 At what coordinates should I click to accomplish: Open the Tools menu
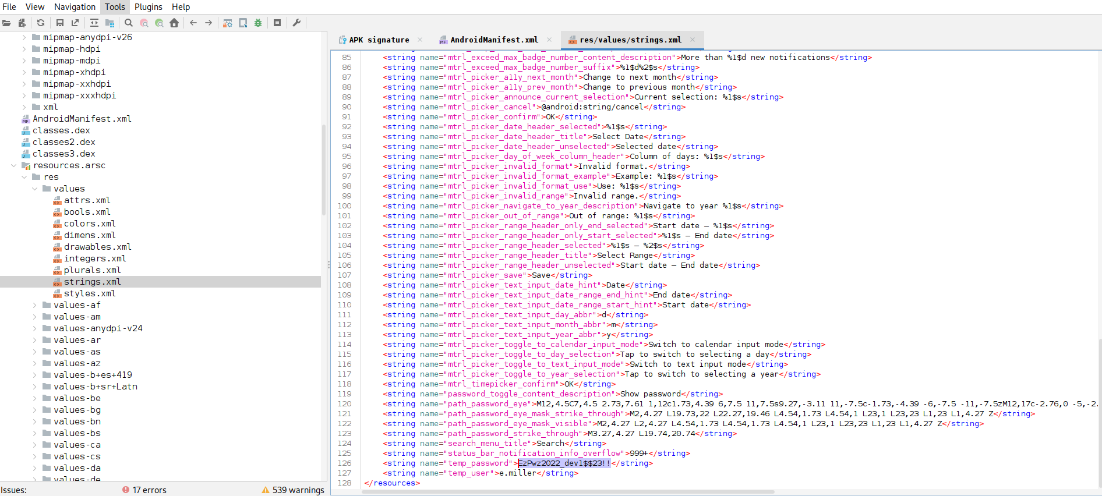tap(115, 7)
